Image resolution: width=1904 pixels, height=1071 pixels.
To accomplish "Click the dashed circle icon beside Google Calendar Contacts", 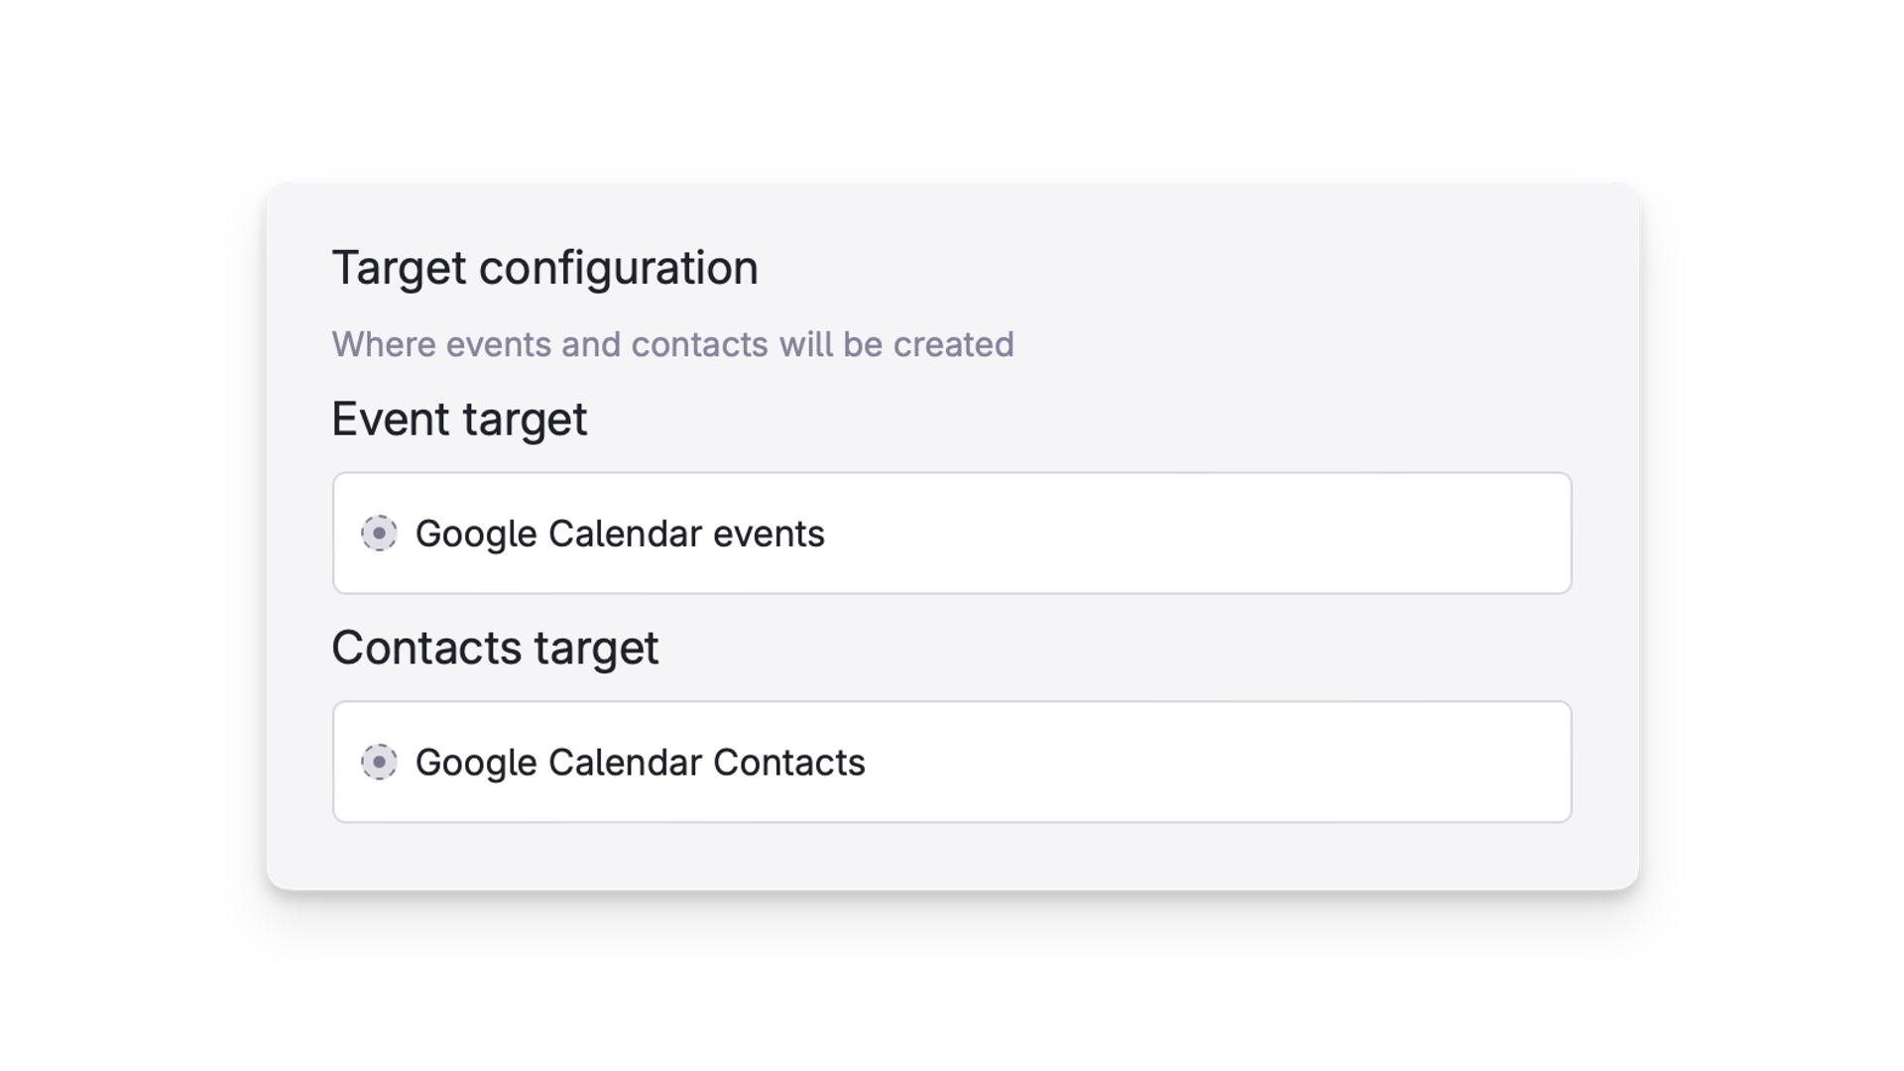I will pos(380,763).
